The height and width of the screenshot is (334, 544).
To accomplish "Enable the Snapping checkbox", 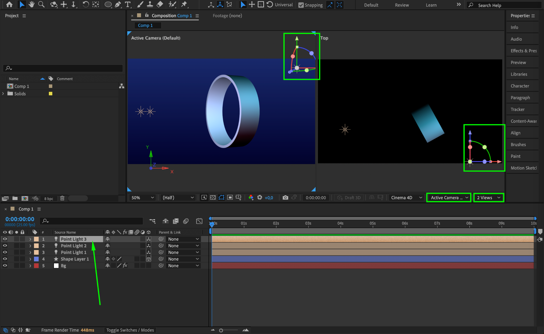I will tap(301, 5).
